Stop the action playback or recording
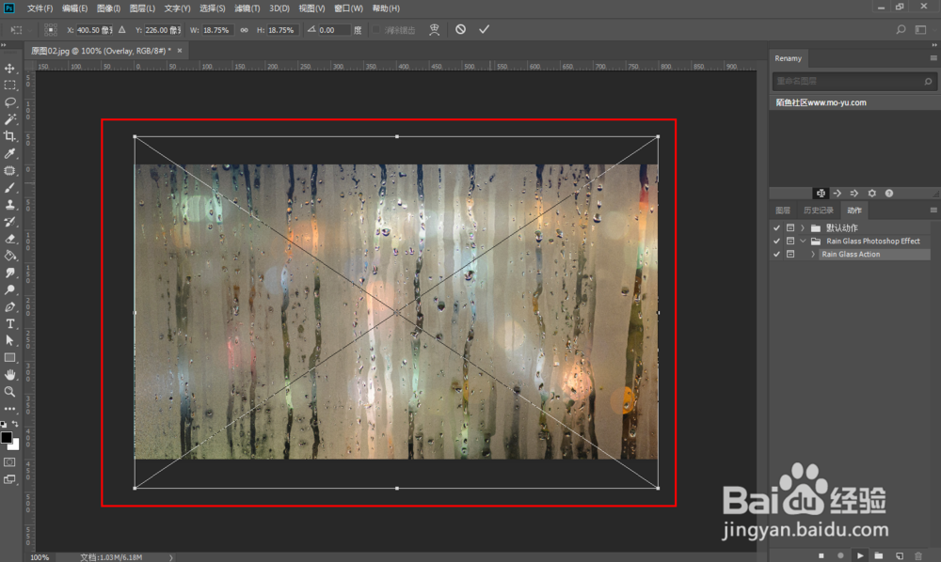 [x=821, y=555]
